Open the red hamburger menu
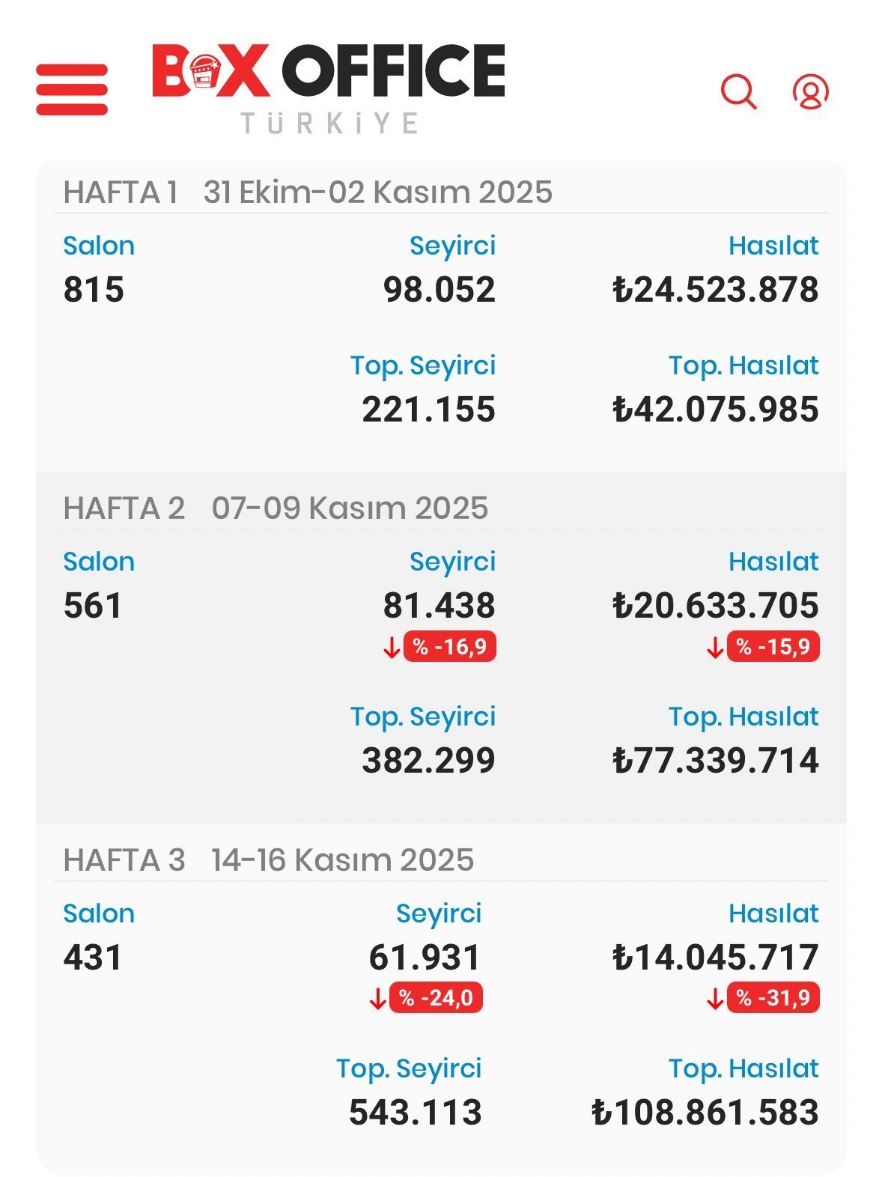This screenshot has width=882, height=1177. pyautogui.click(x=72, y=90)
